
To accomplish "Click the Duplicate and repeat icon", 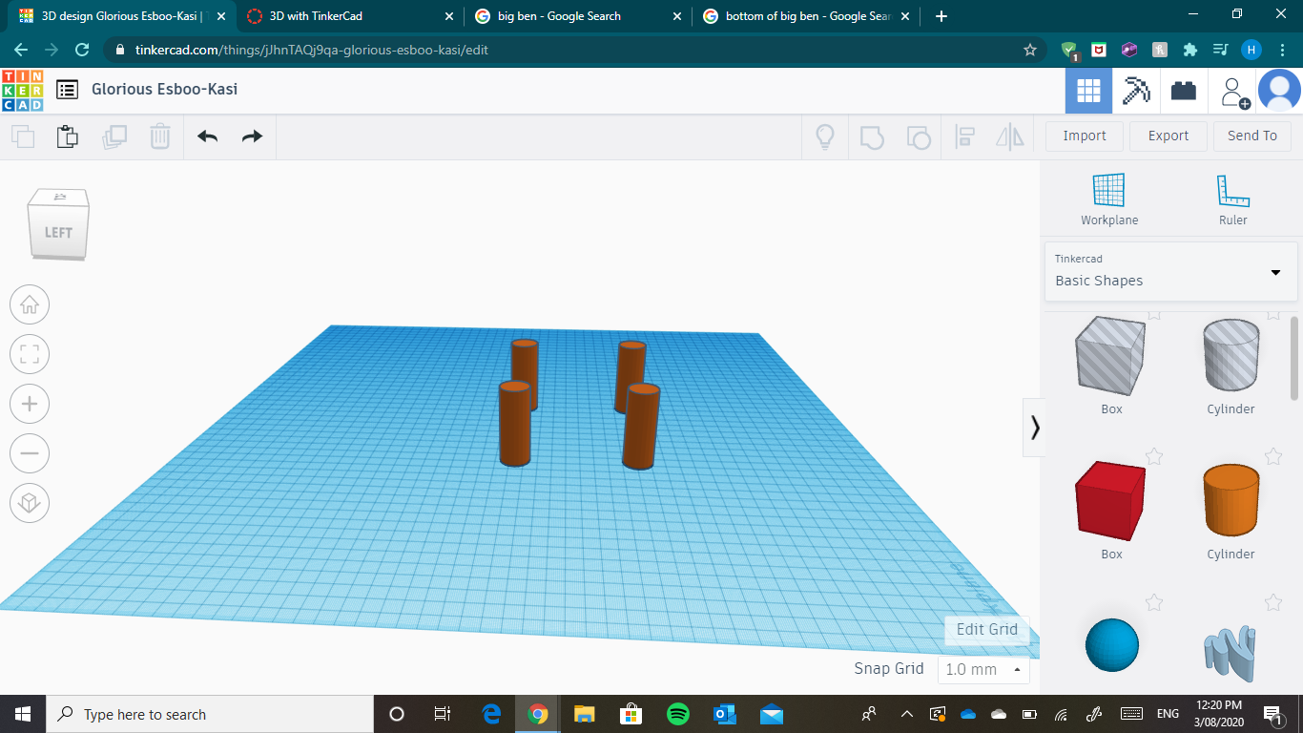I will coord(114,136).
